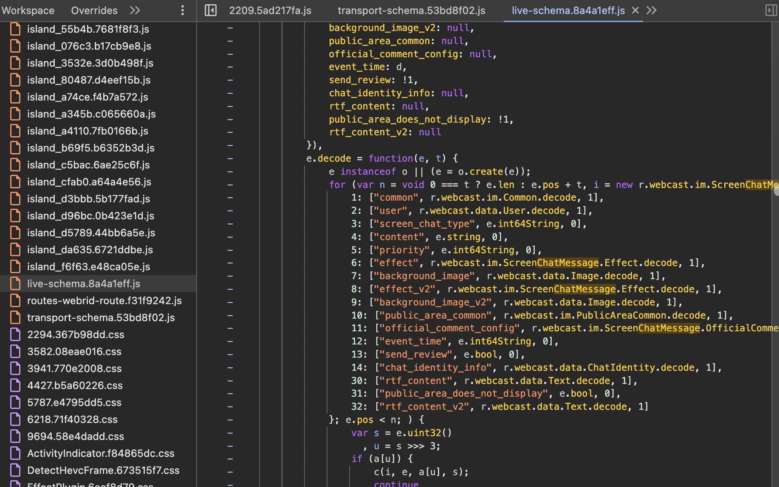Open routes-webrid-route.f31f9242.js in the editor

tap(104, 300)
